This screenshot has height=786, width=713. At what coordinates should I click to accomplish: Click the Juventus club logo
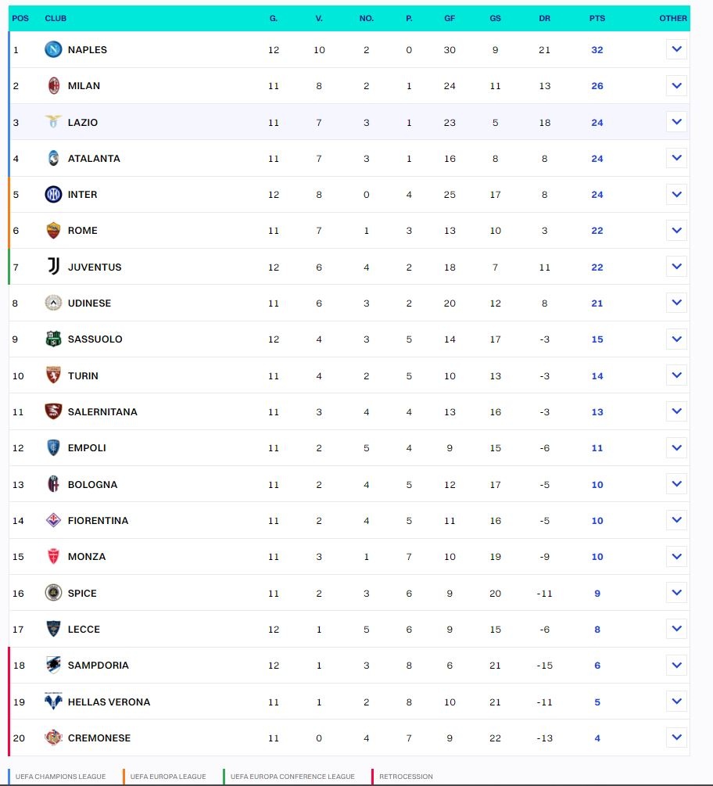click(x=53, y=267)
